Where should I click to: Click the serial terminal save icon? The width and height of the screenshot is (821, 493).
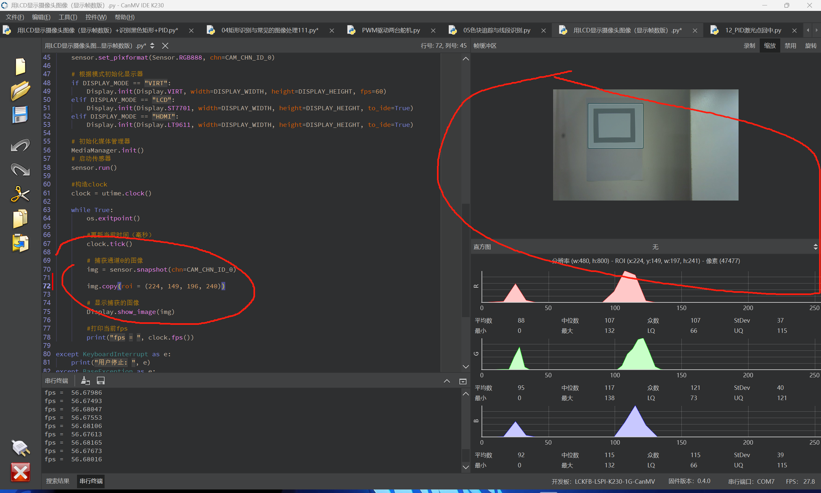(100, 381)
